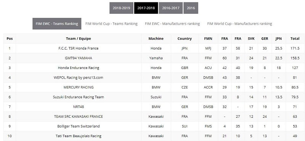Click the GMT94 YAMAHA team name
Image resolution: width=305 pixels, height=141 pixels.
79,58
